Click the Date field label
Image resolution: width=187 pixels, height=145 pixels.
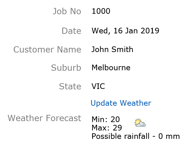pos(71,31)
